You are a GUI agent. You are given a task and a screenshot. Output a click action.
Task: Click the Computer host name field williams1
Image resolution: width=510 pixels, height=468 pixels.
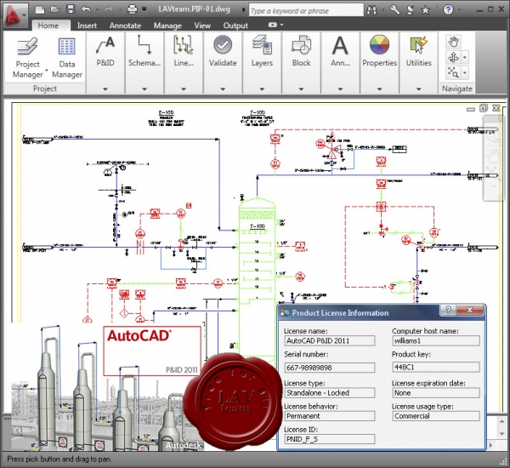(436, 341)
